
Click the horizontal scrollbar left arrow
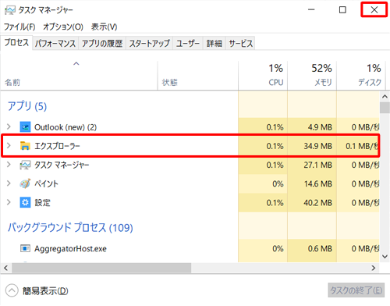[x=5, y=268]
